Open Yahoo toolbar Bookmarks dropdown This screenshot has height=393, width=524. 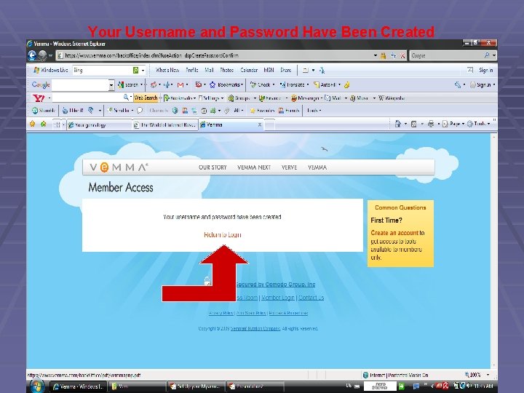click(180, 98)
